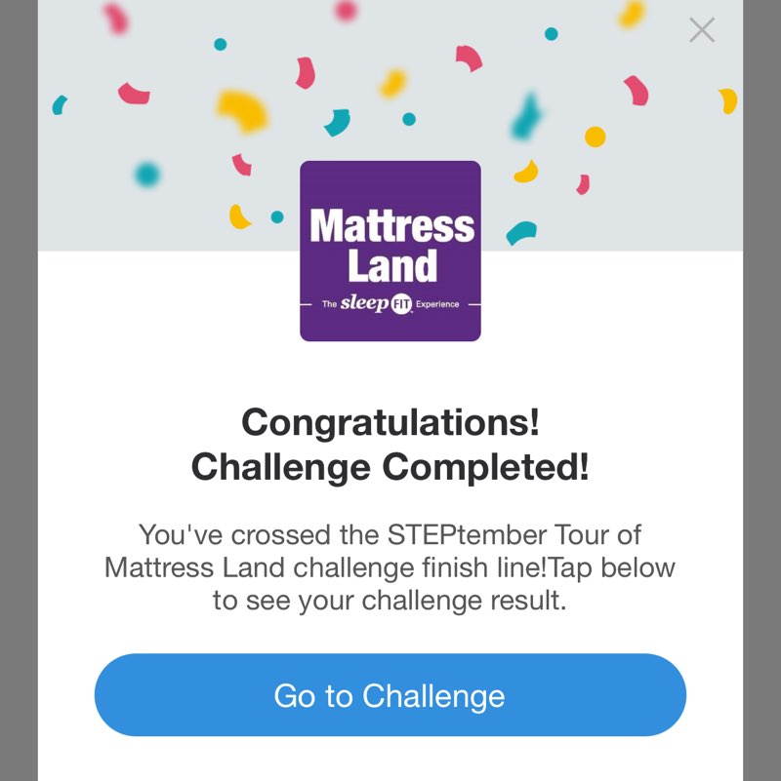Tap the blurred teal confetti in the upper right
Viewport: 781px width, 781px height.
526,117
